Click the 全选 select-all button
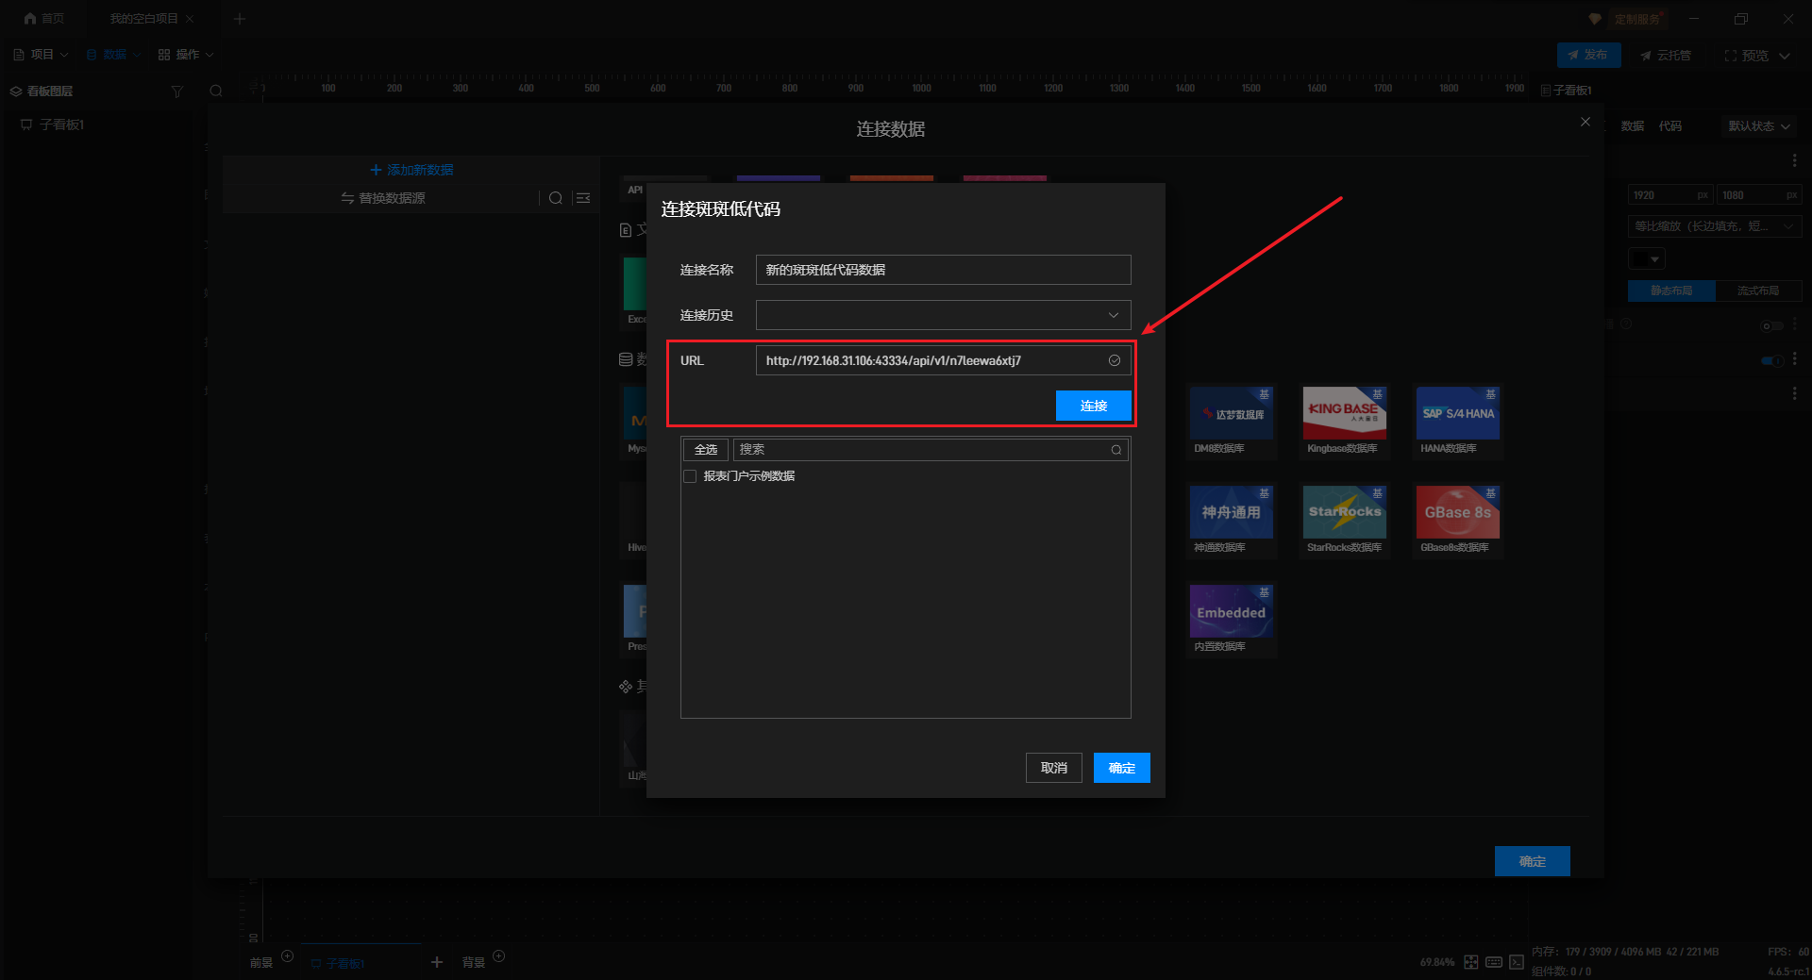Screen dimensions: 1812x980 [x=705, y=450]
